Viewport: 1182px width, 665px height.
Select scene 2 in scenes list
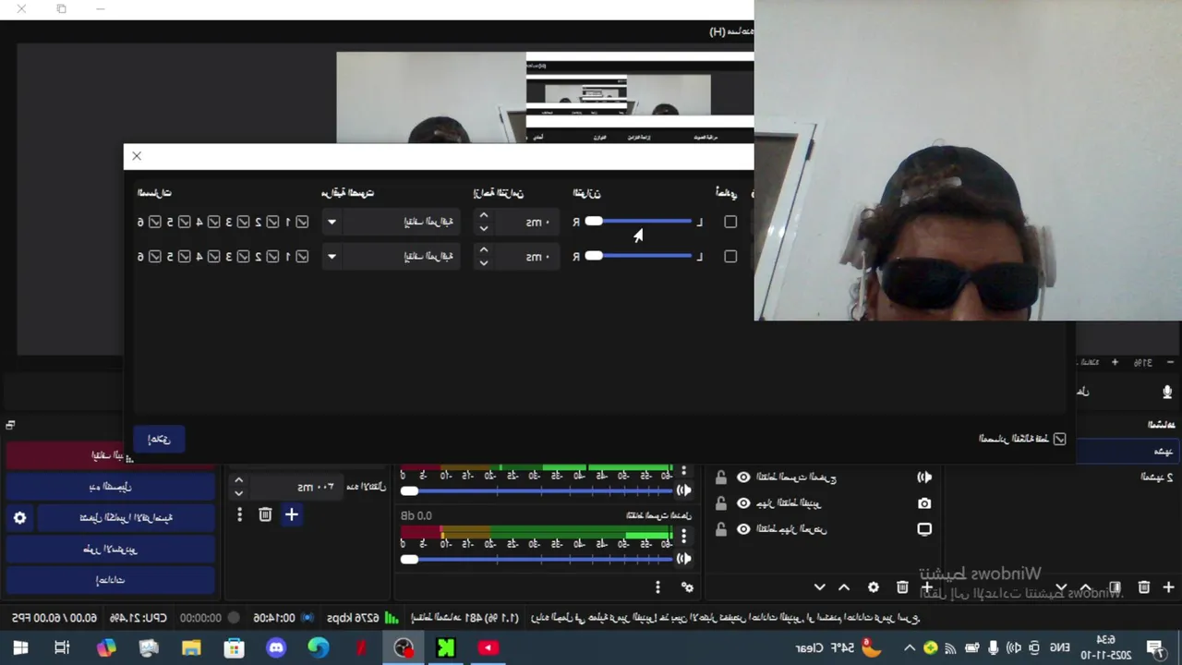point(1156,477)
